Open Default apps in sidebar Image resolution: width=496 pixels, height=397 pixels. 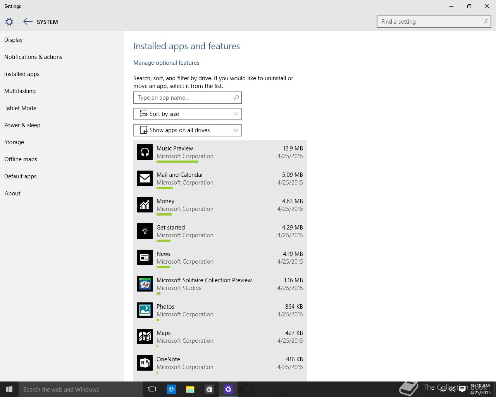pos(20,176)
